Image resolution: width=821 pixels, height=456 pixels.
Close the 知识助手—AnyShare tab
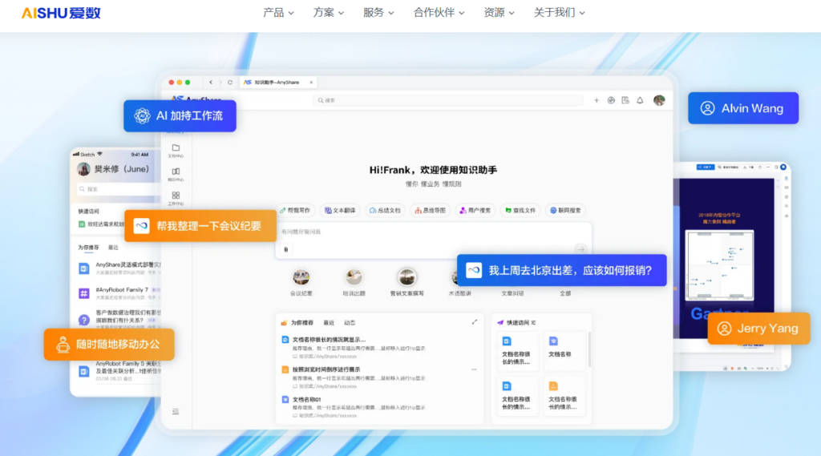click(x=311, y=83)
